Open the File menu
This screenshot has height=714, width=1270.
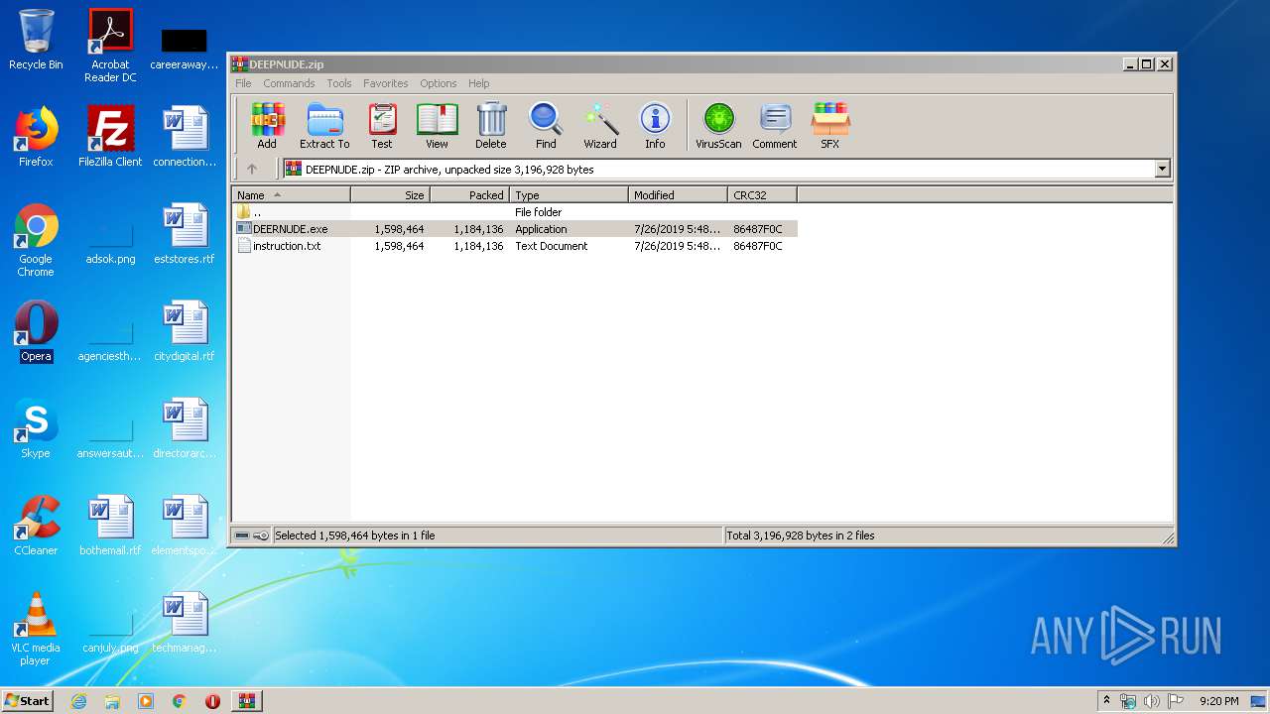[x=243, y=83]
